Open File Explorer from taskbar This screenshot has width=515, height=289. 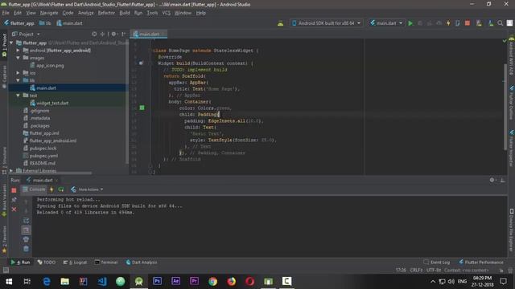coord(64,281)
